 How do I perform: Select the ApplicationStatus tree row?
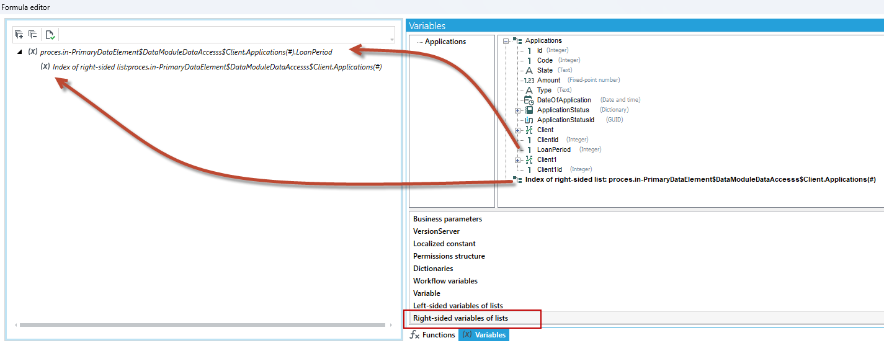click(563, 110)
